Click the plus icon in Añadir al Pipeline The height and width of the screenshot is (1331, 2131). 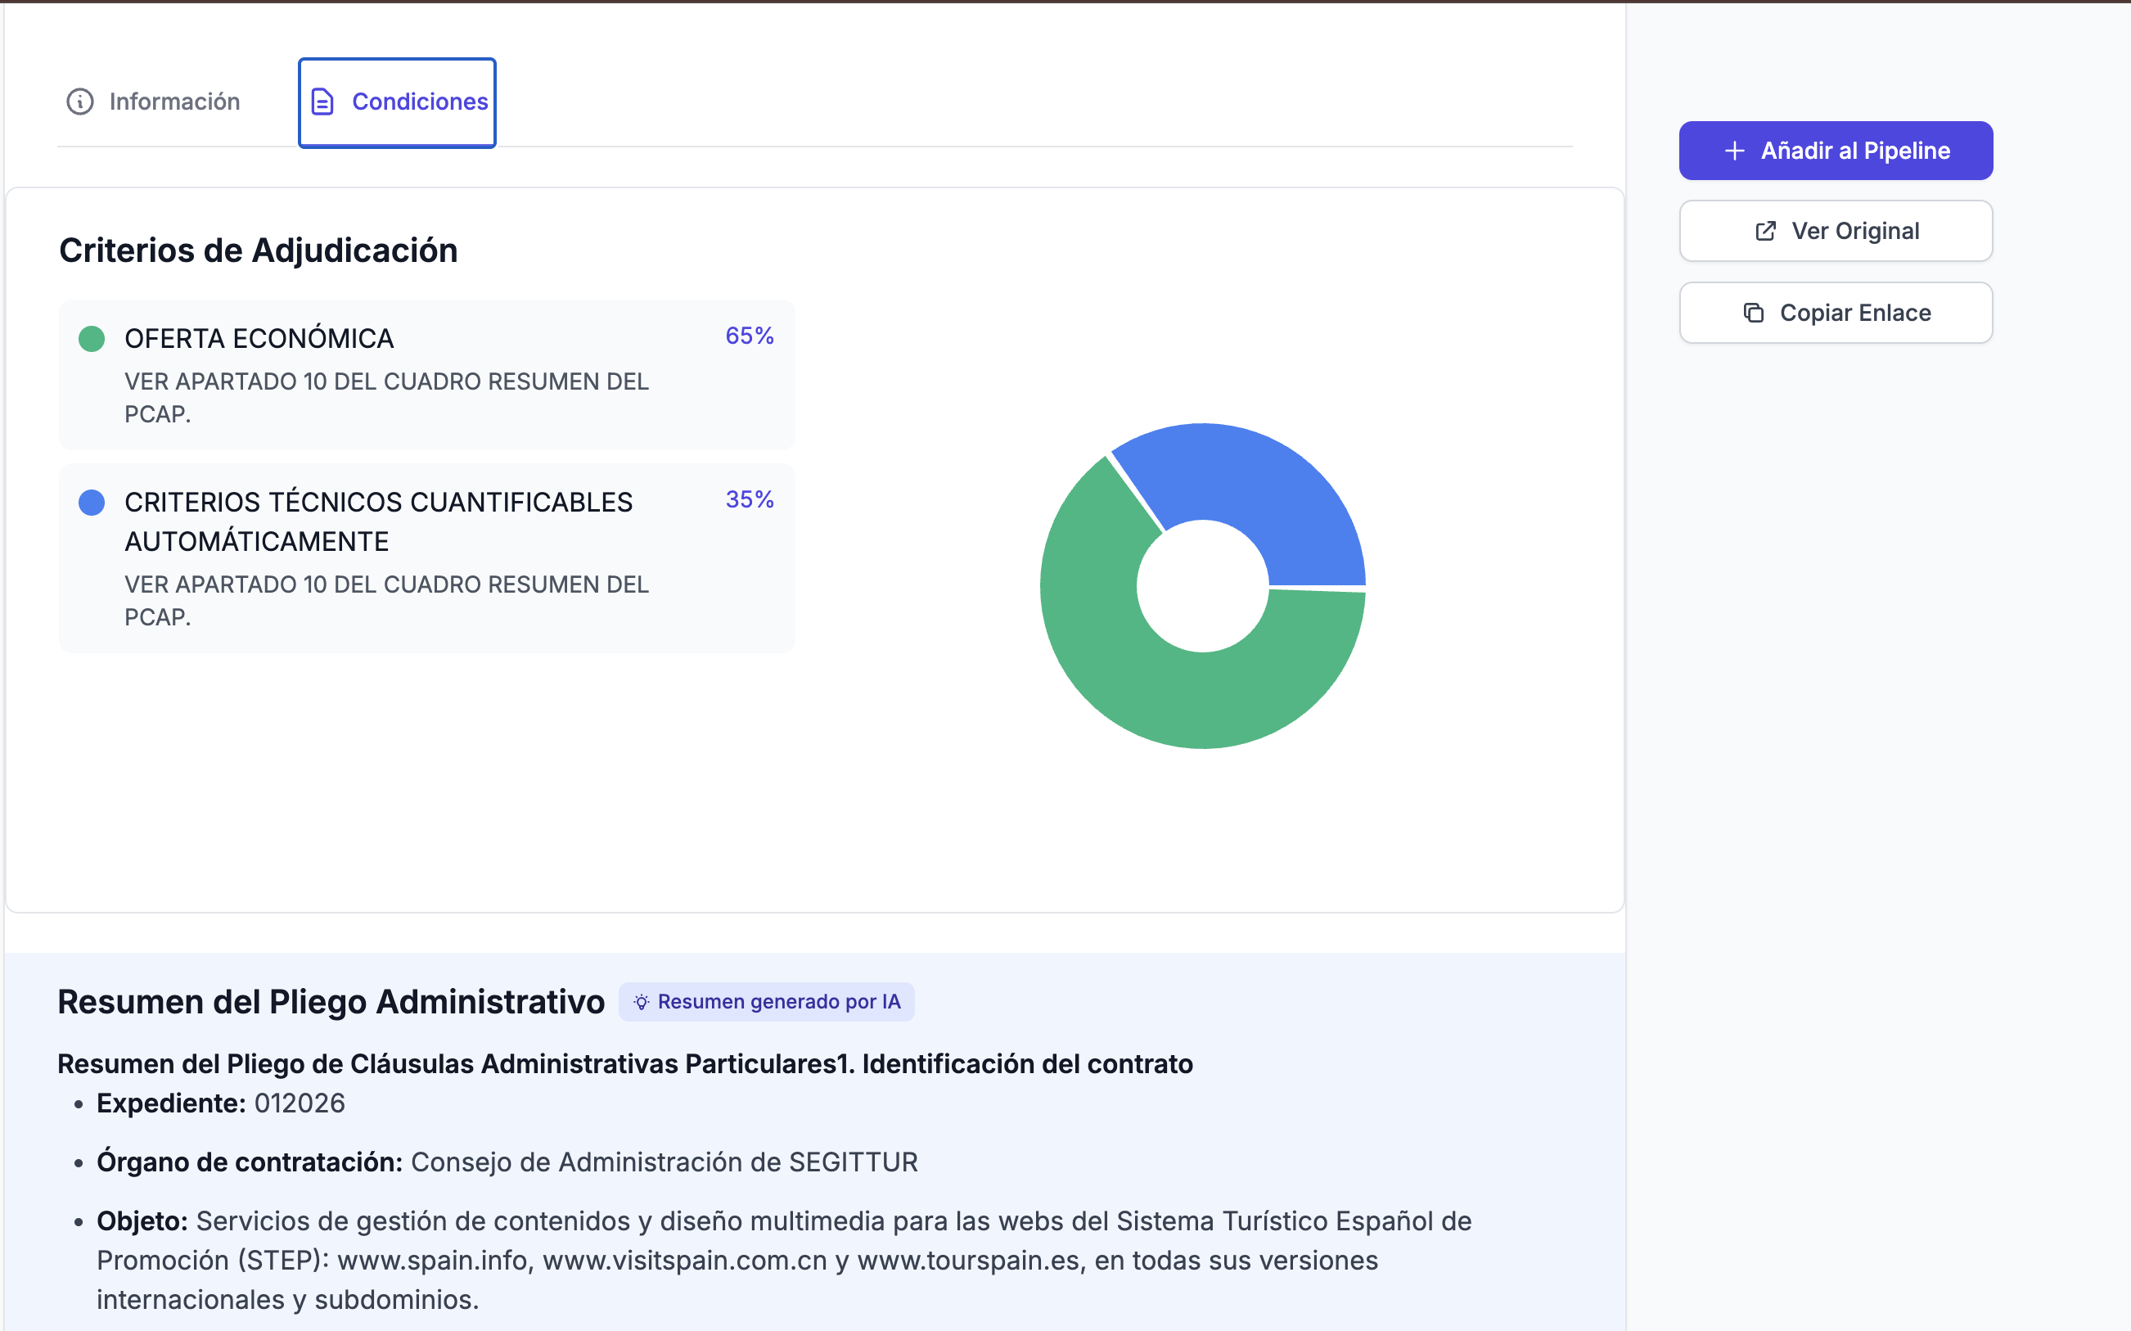point(1733,150)
